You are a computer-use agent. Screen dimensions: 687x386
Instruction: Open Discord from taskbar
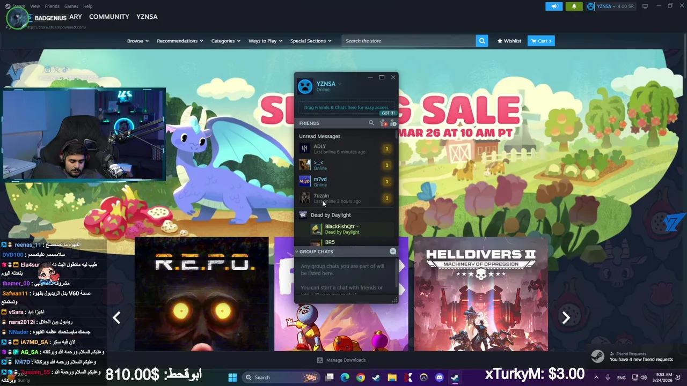[439, 377]
